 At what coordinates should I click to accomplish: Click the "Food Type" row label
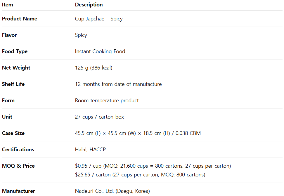coord(15,51)
